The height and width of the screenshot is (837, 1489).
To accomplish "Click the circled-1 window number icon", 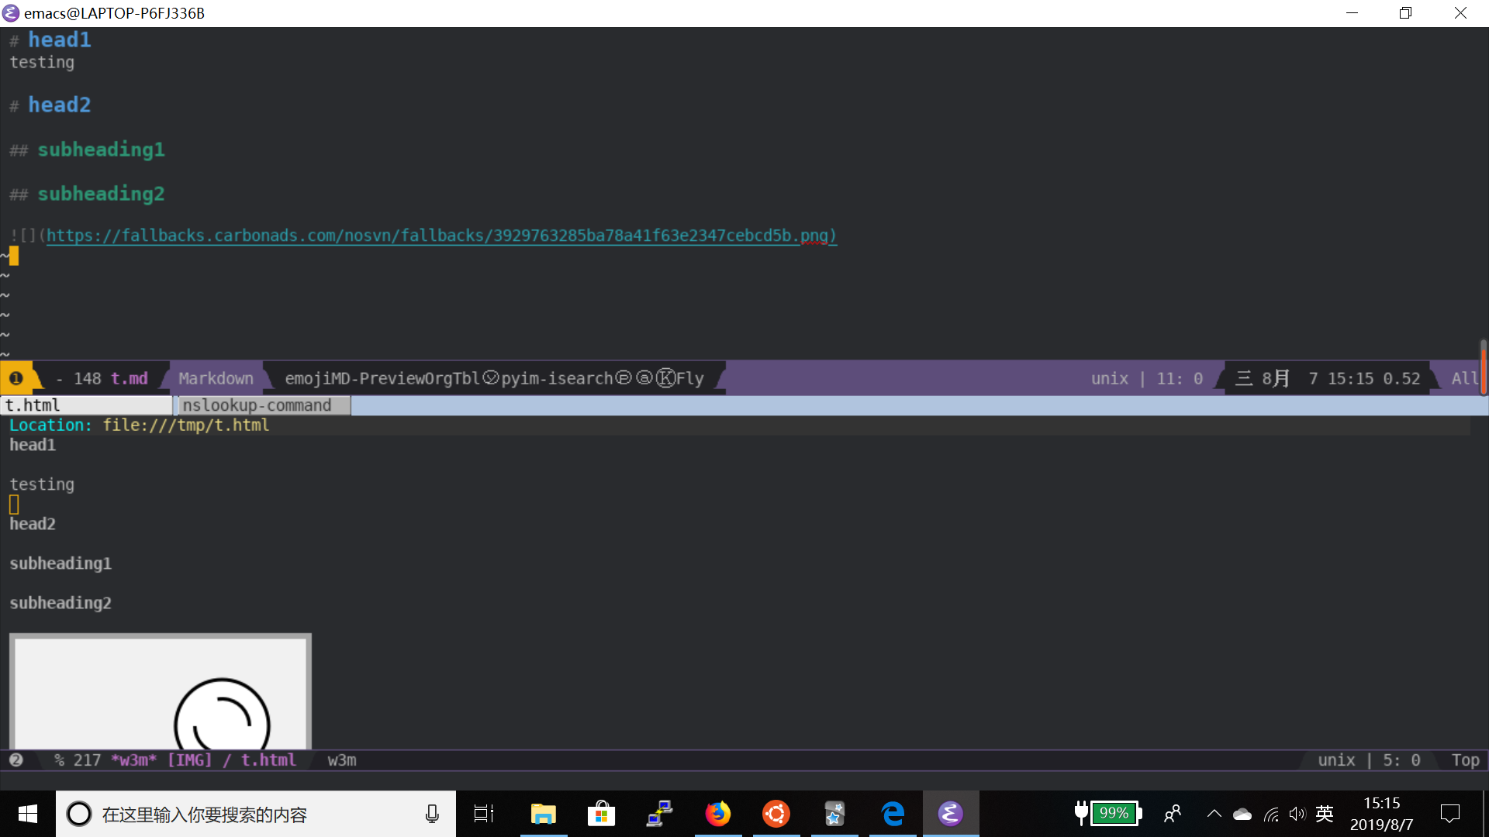I will (16, 377).
